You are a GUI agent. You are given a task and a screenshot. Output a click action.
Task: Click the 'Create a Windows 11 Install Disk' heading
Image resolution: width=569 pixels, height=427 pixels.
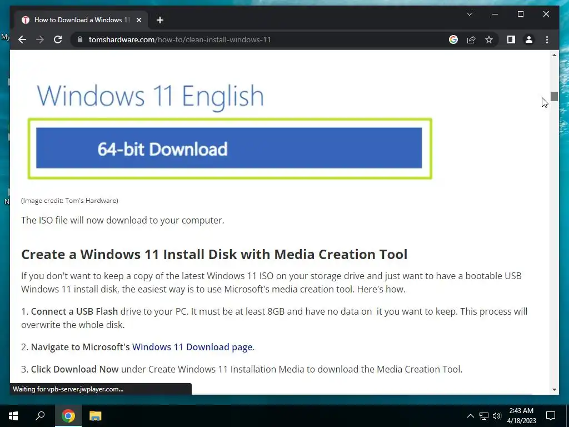(214, 254)
